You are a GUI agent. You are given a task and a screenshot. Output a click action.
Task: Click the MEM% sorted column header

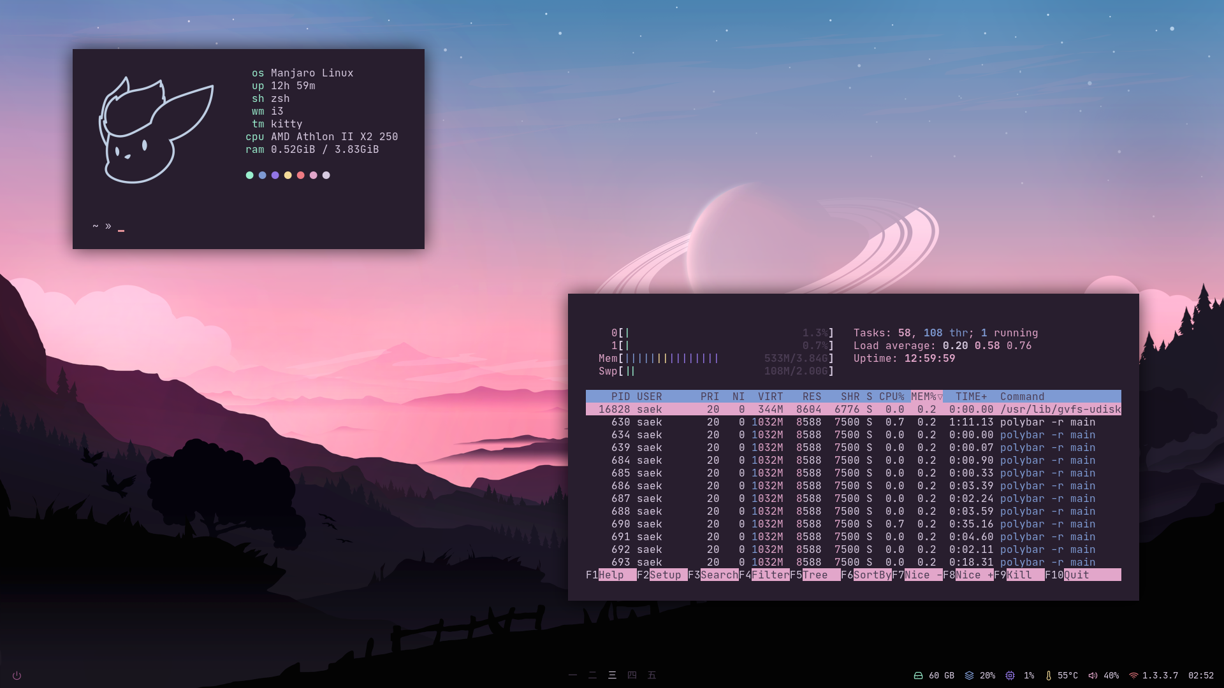(x=926, y=397)
